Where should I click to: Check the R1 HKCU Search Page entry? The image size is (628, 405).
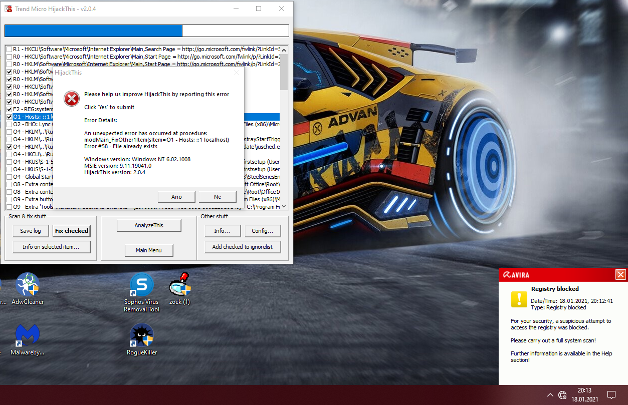pos(9,49)
